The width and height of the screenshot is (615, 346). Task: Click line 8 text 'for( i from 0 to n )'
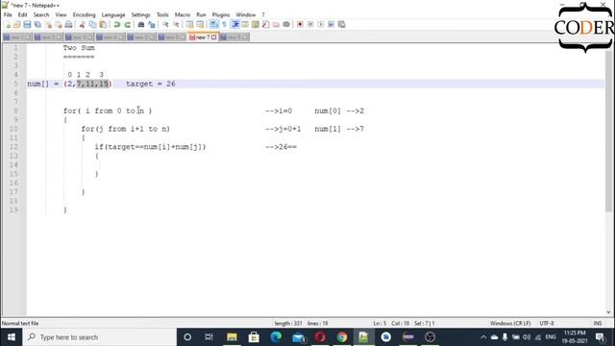[108, 111]
